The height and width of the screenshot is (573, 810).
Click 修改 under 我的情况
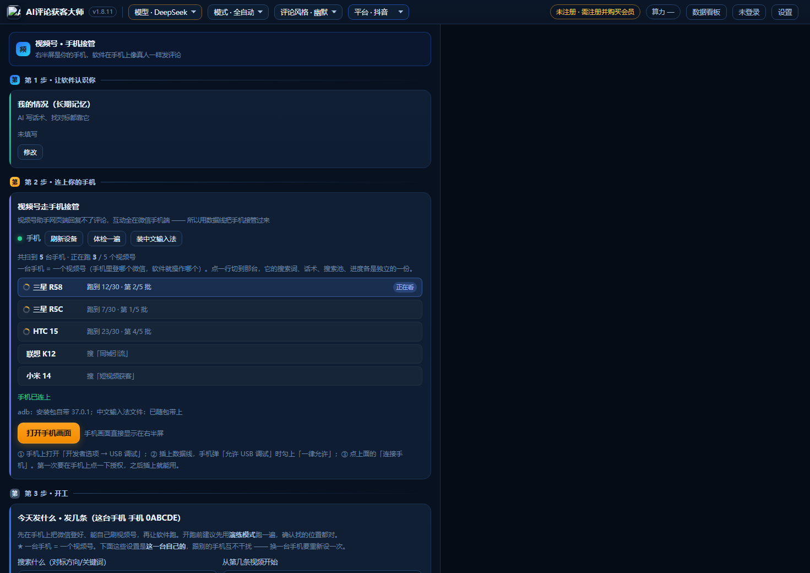tap(30, 152)
